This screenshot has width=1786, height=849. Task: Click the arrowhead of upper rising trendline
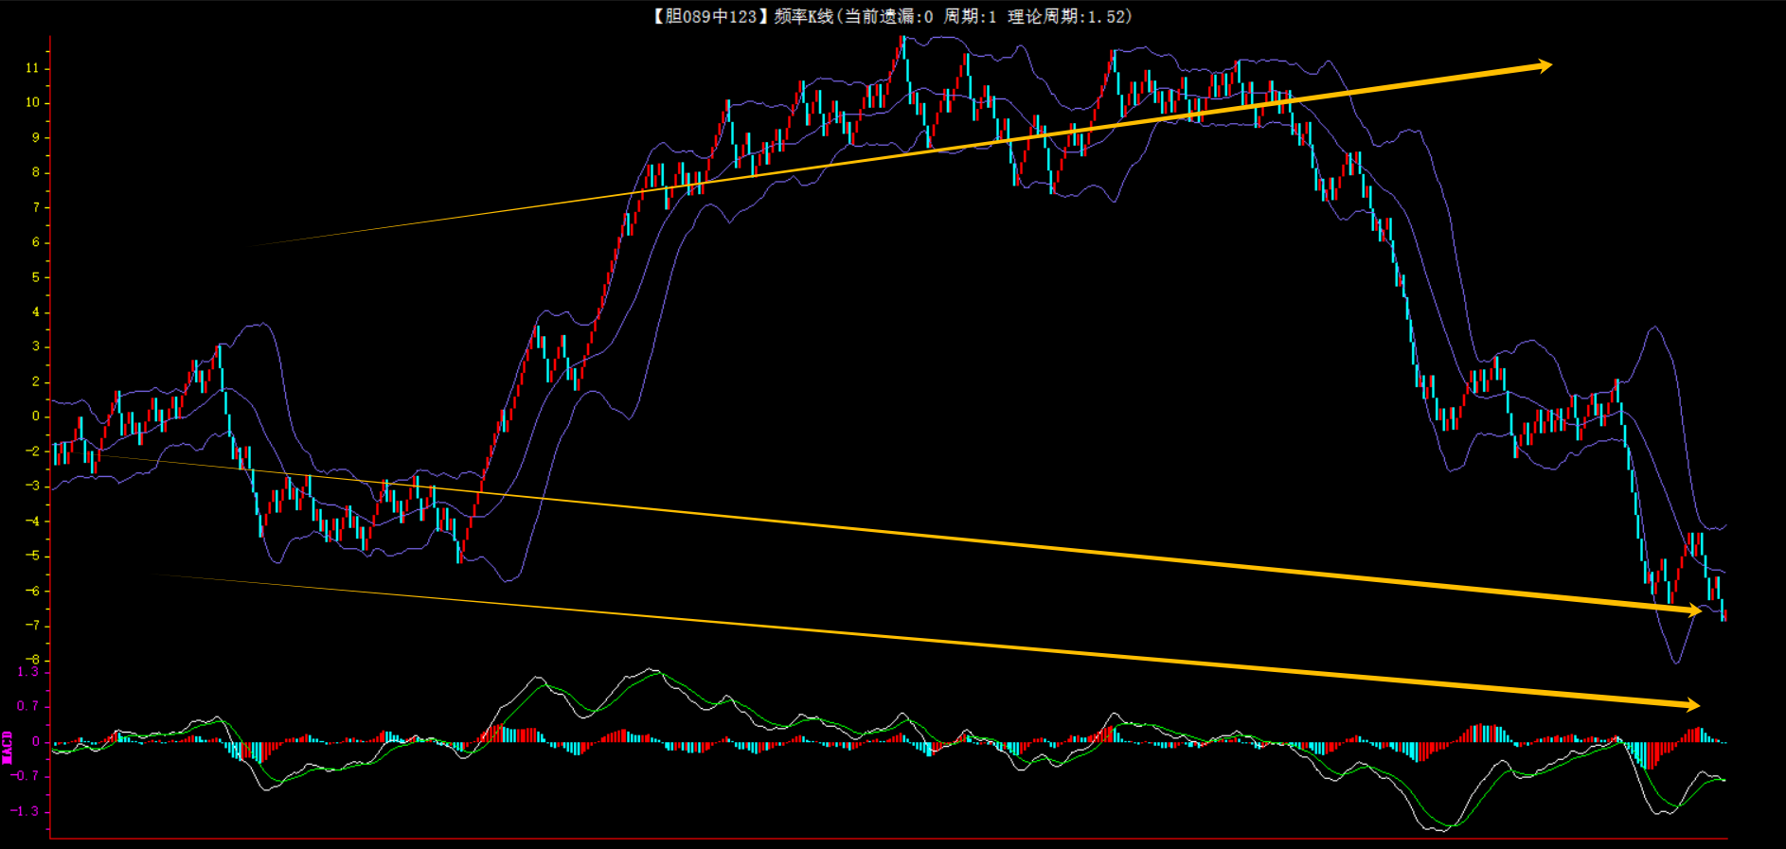pos(1545,65)
